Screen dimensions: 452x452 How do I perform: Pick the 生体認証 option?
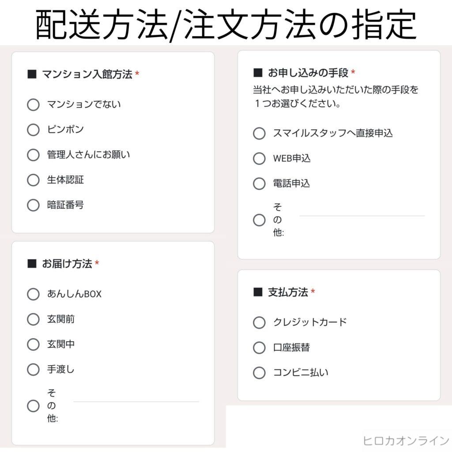coord(34,180)
